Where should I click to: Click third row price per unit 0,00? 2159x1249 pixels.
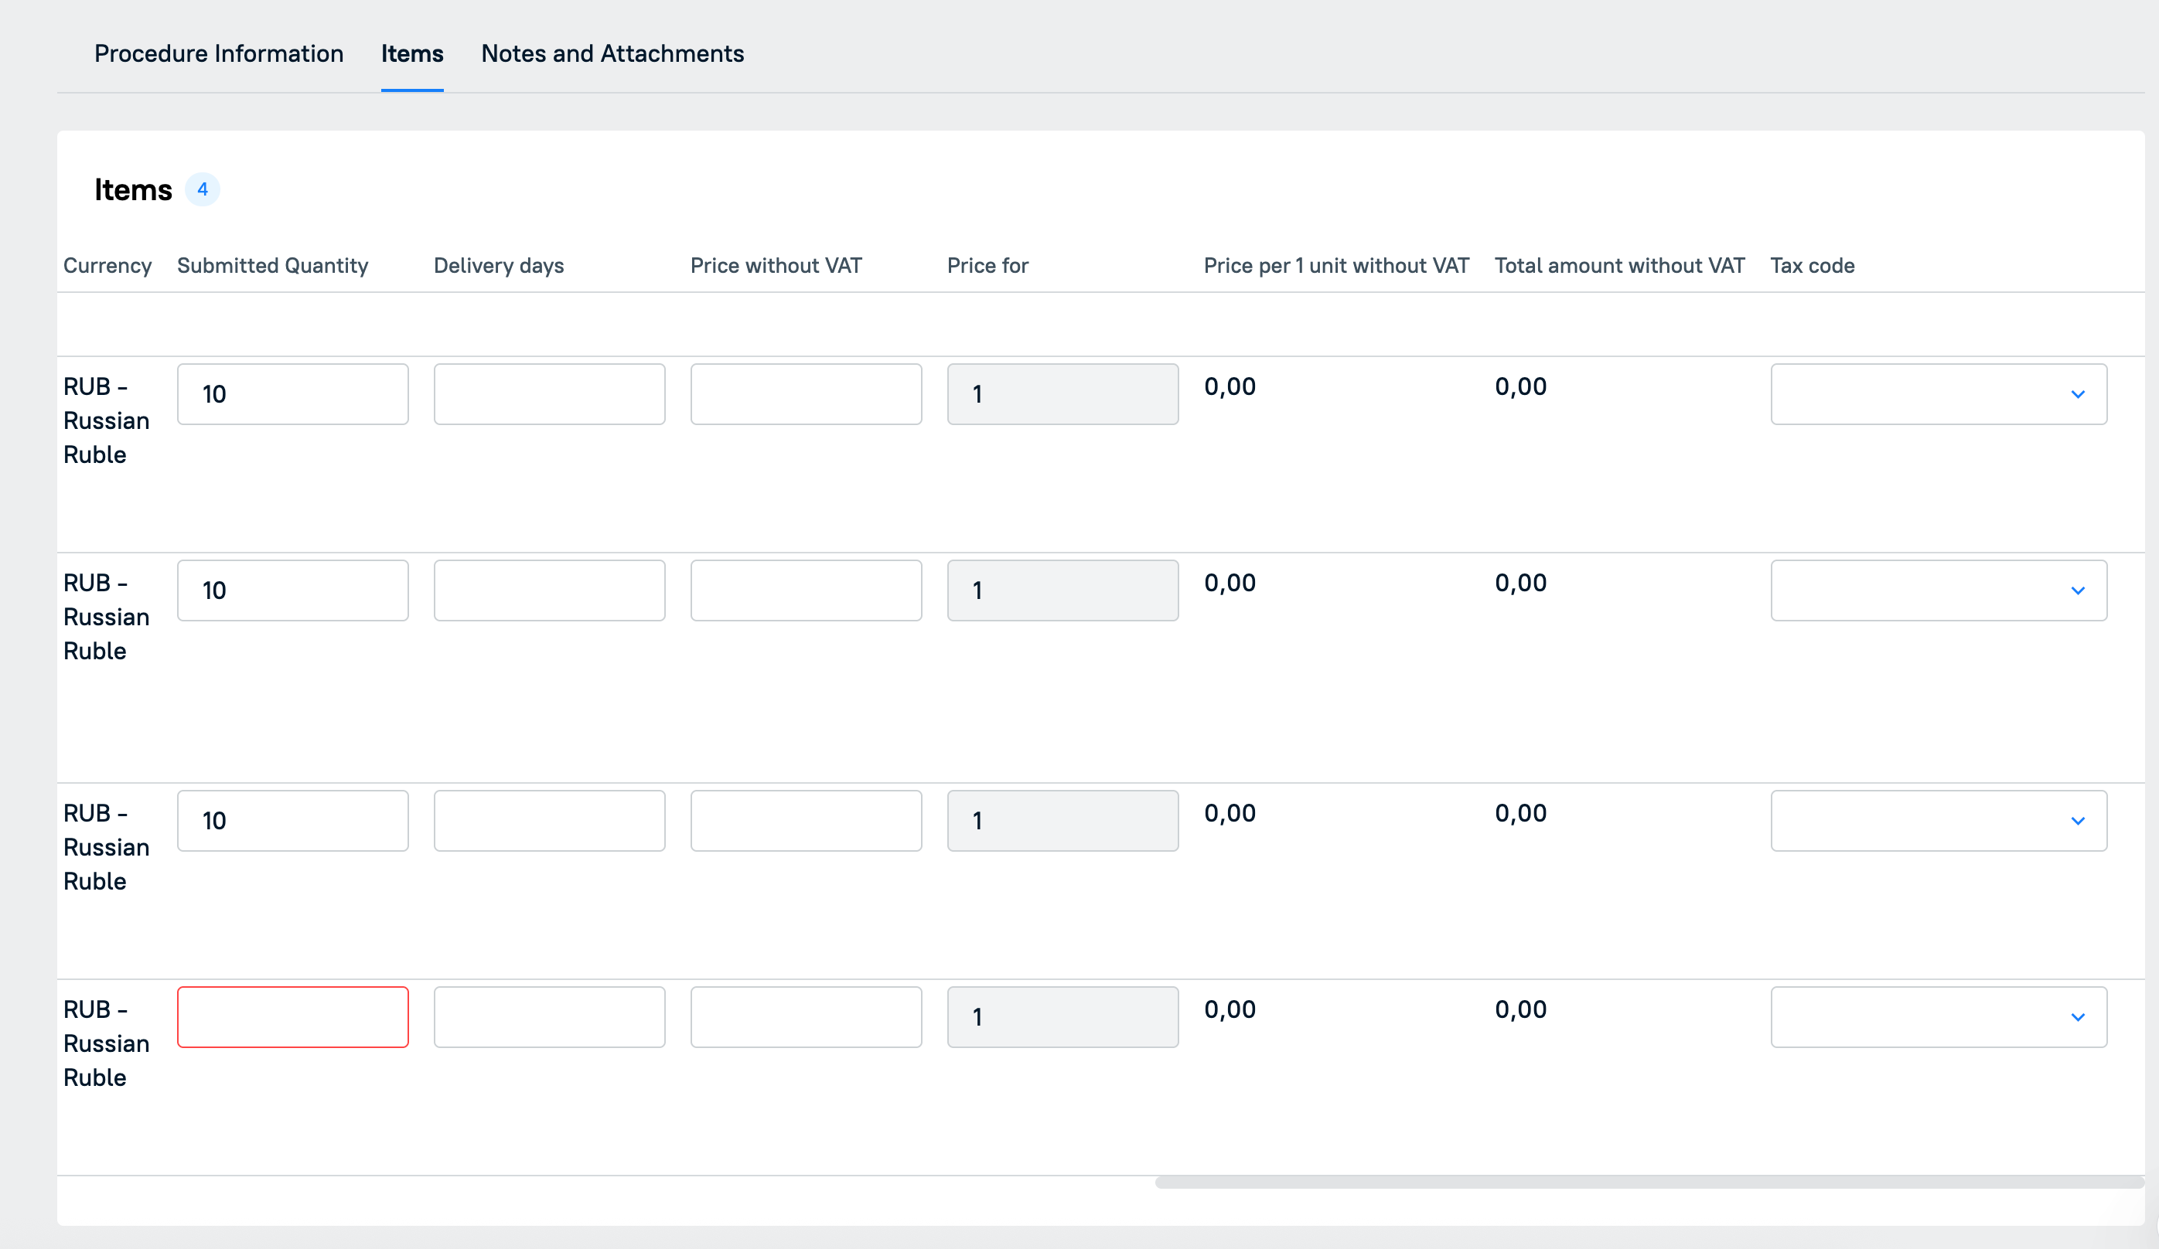click(x=1230, y=812)
